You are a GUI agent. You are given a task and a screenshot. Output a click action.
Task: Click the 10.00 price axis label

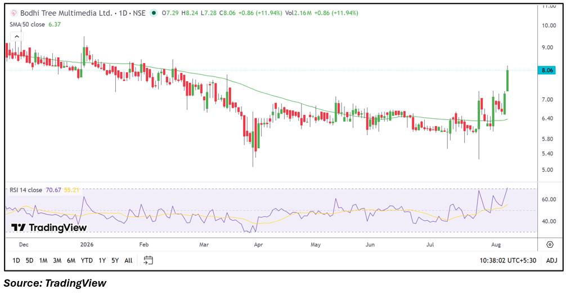click(x=548, y=25)
